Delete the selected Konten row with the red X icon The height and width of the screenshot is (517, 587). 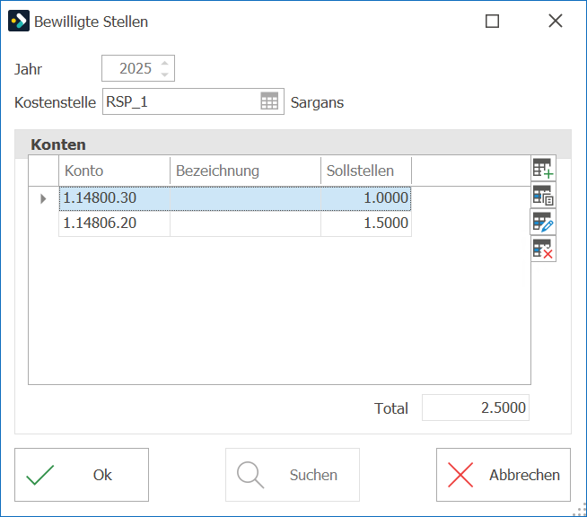(543, 249)
